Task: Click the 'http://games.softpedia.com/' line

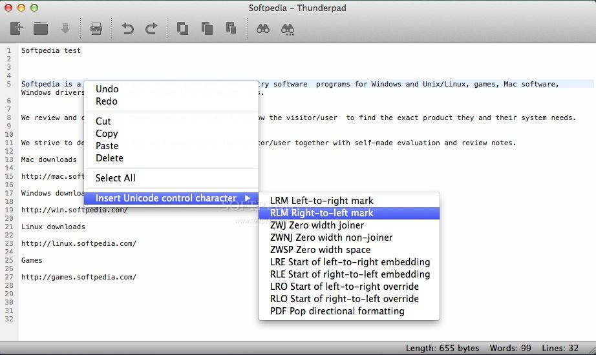Action: (79, 277)
